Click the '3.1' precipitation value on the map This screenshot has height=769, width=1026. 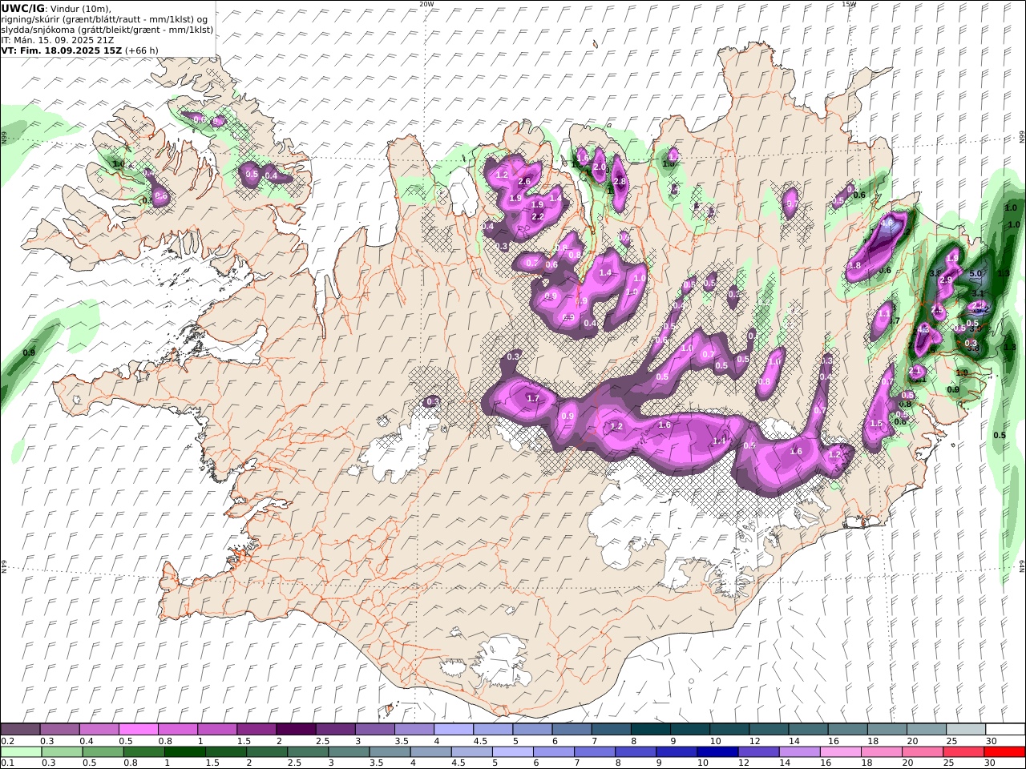(x=978, y=293)
